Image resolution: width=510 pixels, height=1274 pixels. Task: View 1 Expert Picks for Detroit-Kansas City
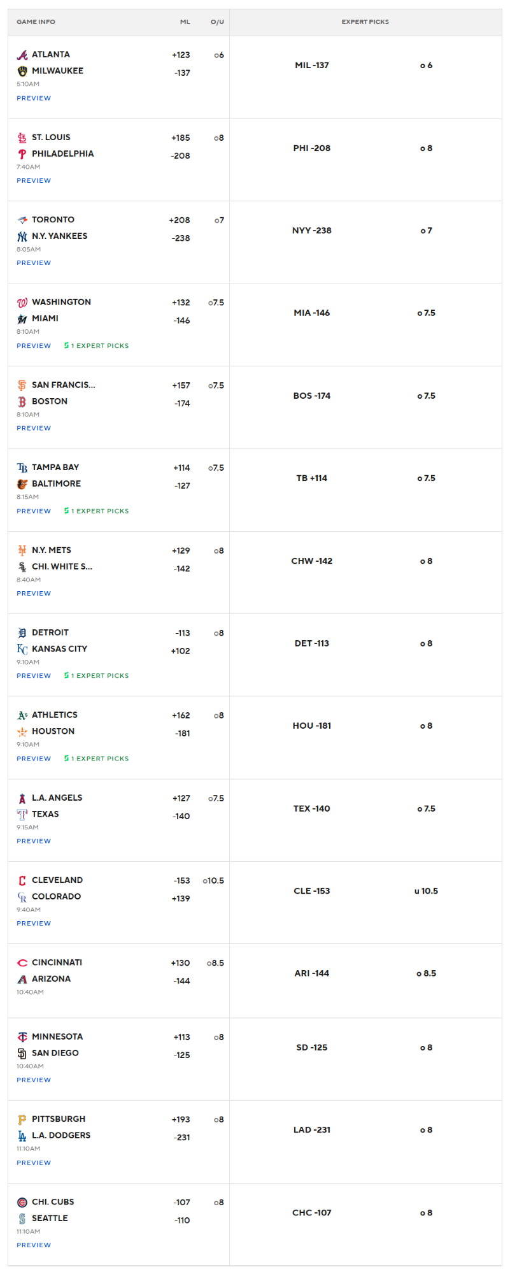tap(96, 676)
